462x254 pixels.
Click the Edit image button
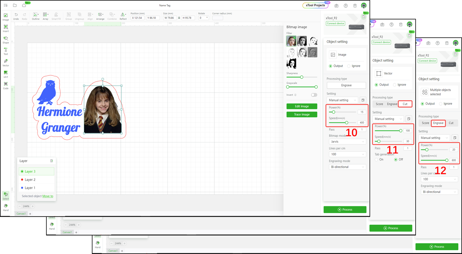302,106
